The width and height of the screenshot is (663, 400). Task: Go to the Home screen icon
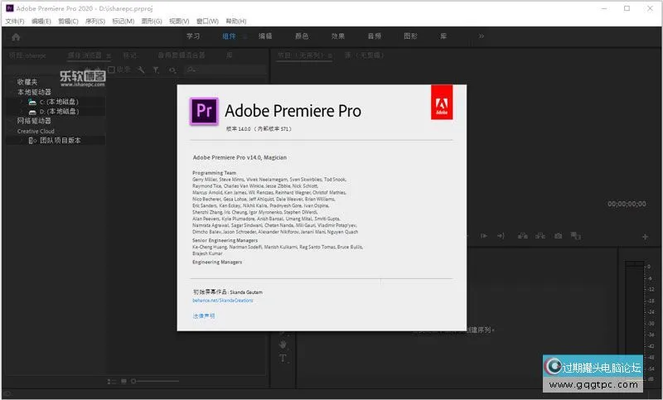coord(16,37)
